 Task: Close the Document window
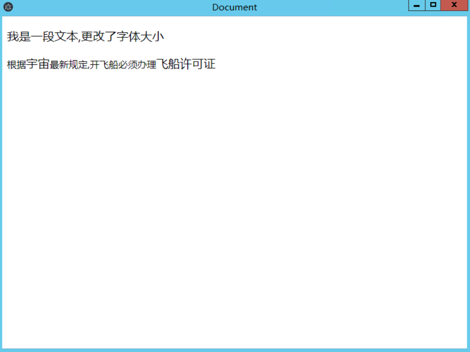pos(454,5)
